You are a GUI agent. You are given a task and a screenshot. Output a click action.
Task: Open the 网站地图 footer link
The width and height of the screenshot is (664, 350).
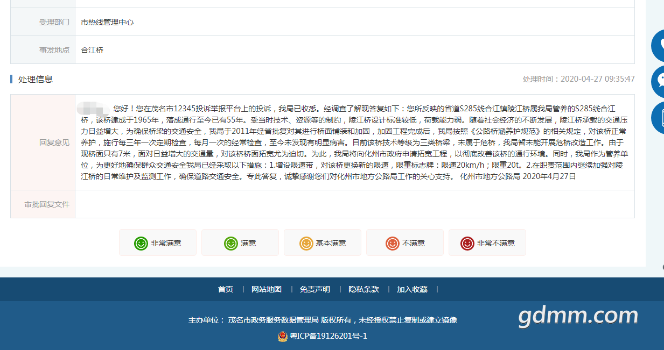coord(267,289)
